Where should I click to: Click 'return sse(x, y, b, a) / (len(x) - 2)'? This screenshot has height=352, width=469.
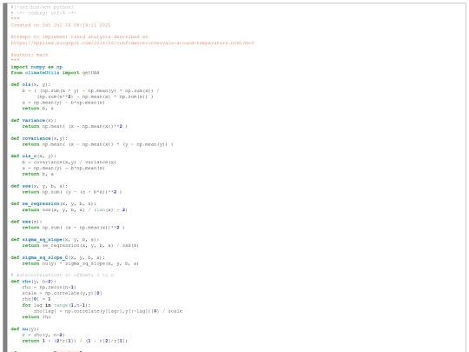[x=75, y=209]
